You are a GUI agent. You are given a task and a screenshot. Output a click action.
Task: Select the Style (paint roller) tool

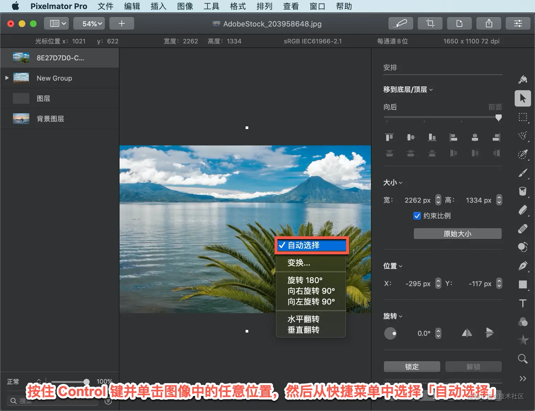click(523, 79)
